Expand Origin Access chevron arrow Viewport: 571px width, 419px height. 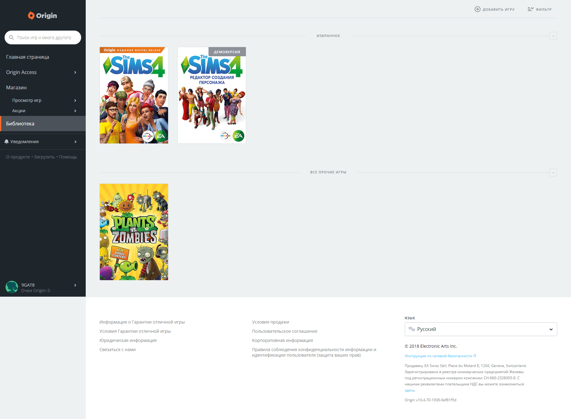[75, 72]
